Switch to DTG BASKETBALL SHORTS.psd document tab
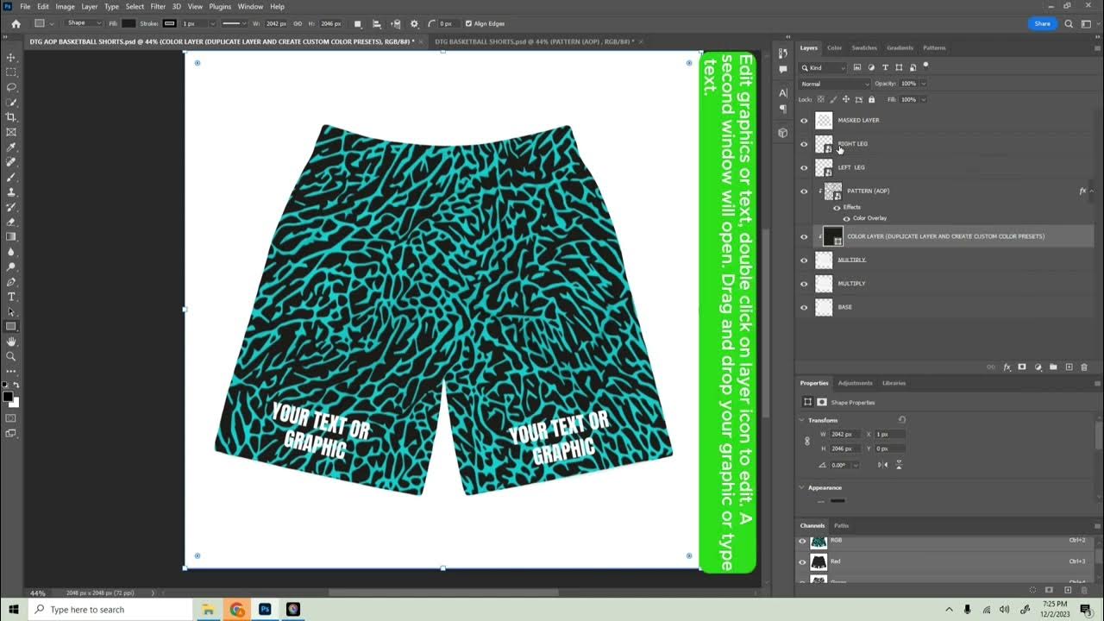This screenshot has width=1104, height=621. 533,41
